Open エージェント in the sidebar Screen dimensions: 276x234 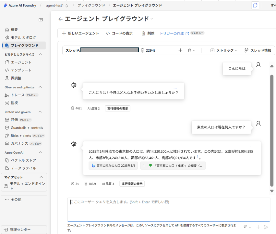coord(24,62)
